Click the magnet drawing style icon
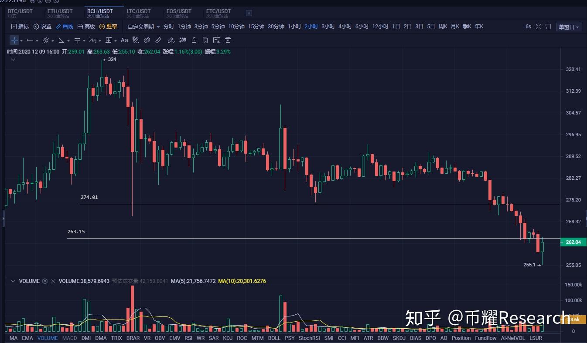Viewport: 587px width, 343px height. point(136,40)
